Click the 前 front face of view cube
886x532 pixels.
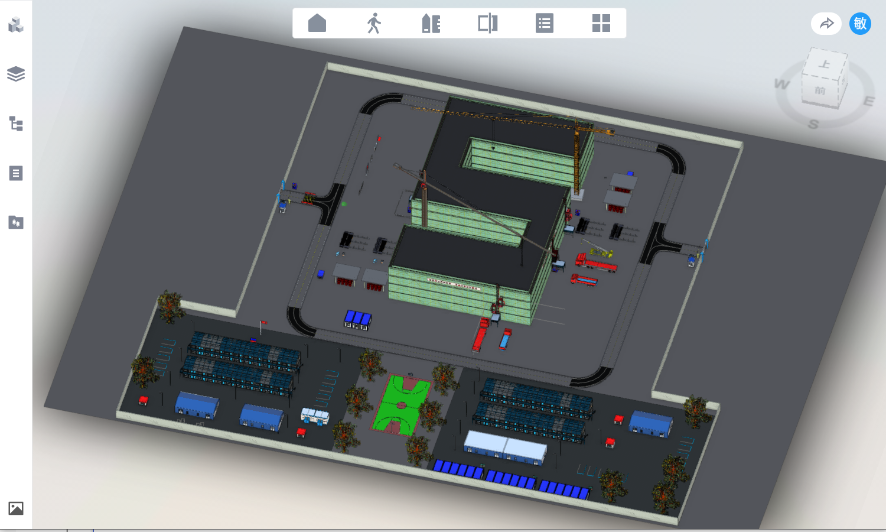pyautogui.click(x=820, y=91)
